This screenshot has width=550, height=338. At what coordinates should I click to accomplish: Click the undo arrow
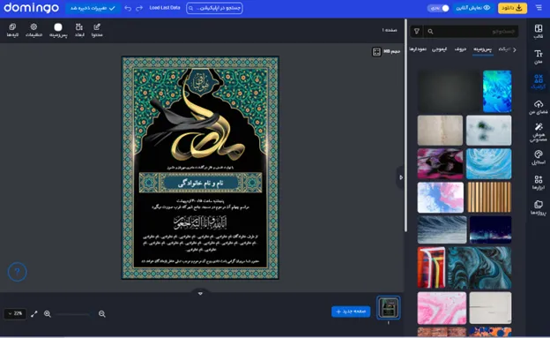pyautogui.click(x=128, y=8)
